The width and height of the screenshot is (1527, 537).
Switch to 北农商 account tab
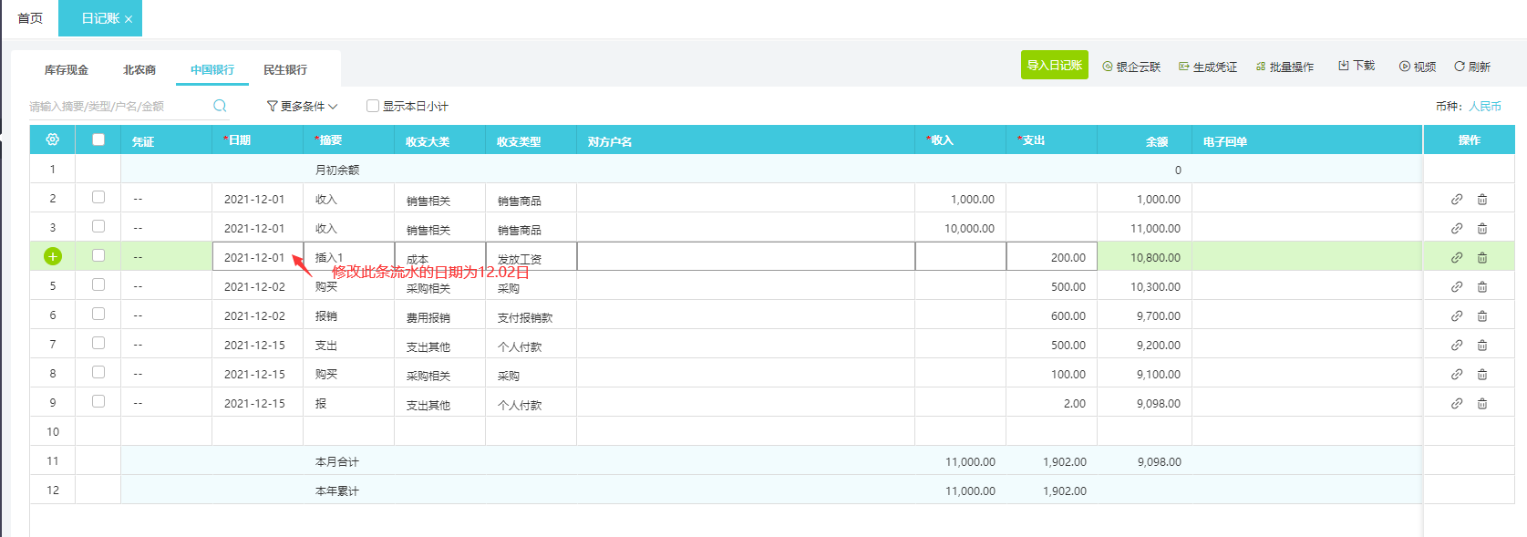tap(139, 69)
